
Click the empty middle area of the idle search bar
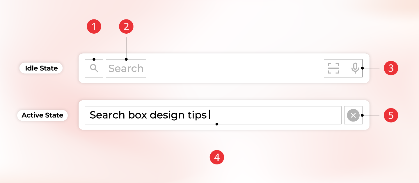[235, 68]
